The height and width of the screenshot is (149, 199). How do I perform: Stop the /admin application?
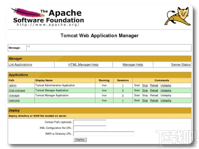[145, 85]
